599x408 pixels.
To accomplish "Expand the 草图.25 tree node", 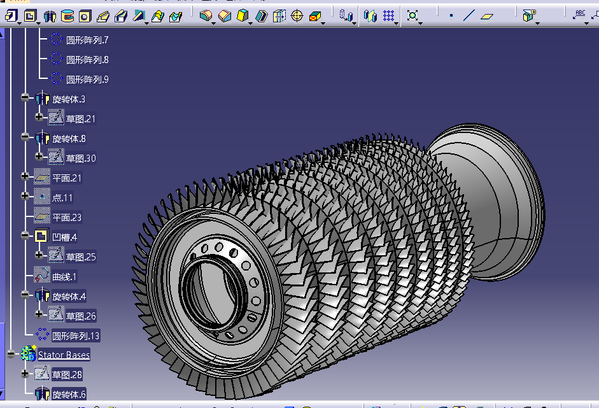I will coord(39,255).
